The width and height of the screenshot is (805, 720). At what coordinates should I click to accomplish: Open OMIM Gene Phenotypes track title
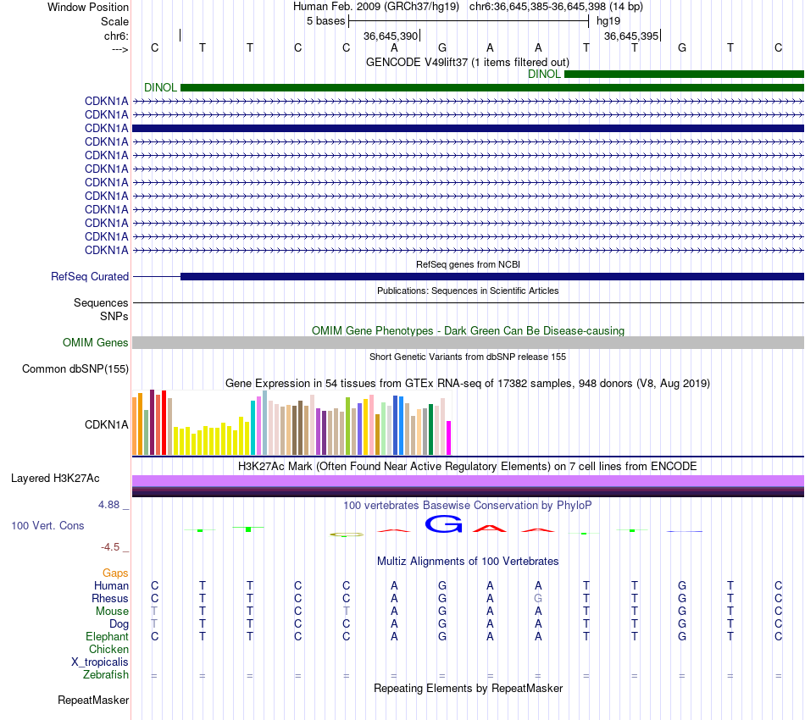[x=468, y=331]
